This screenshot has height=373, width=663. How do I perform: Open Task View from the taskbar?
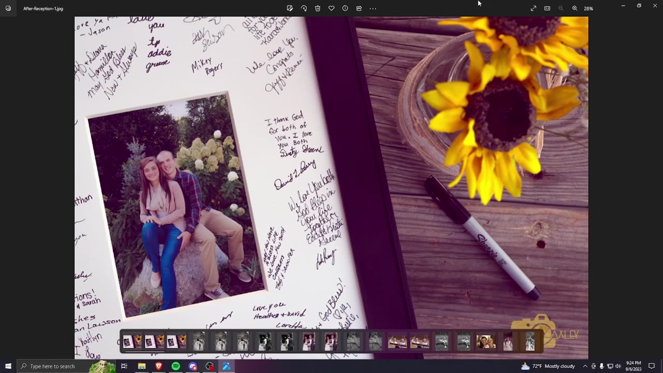pyautogui.click(x=124, y=366)
